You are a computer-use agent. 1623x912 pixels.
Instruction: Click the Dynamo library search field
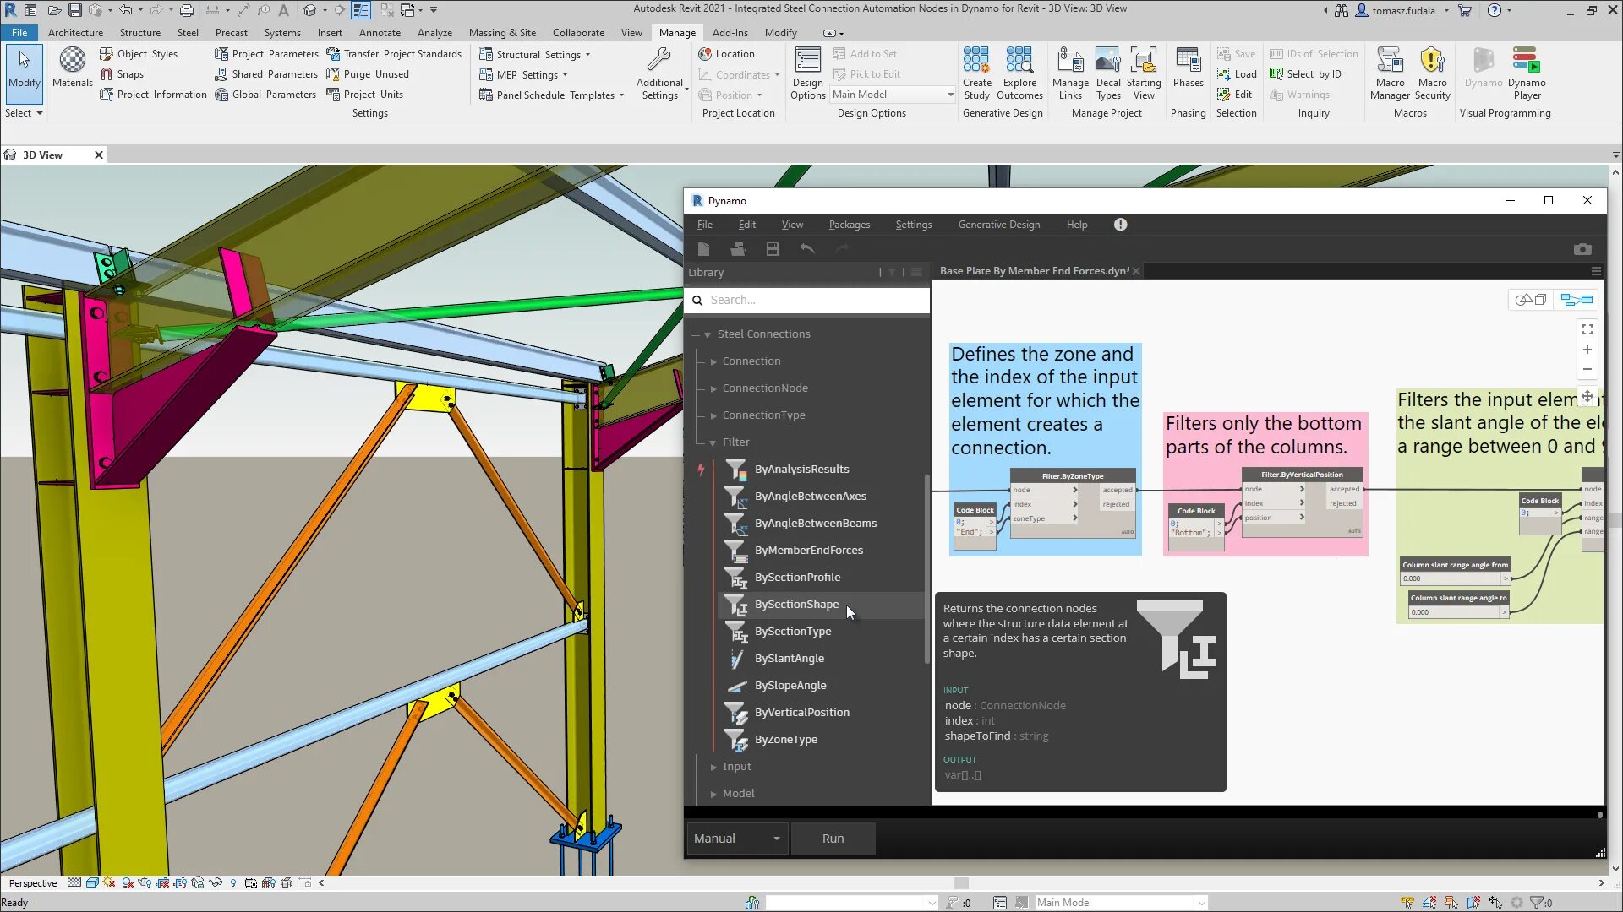click(816, 300)
